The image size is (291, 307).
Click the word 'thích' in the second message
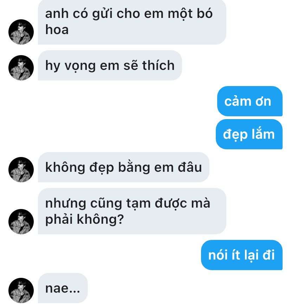point(159,65)
